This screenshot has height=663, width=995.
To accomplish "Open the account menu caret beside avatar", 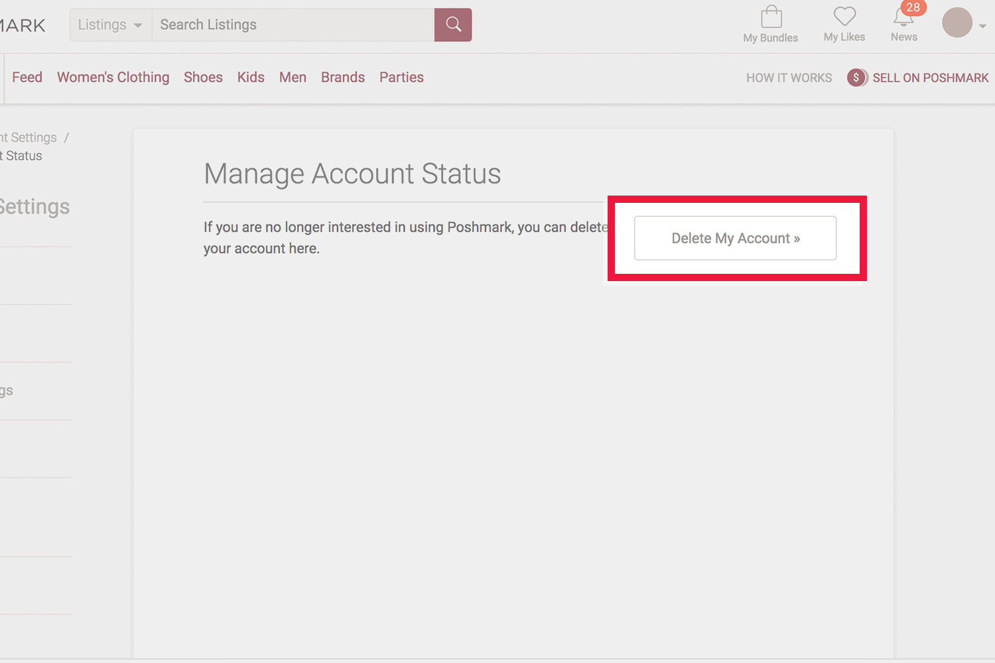I will pyautogui.click(x=982, y=27).
